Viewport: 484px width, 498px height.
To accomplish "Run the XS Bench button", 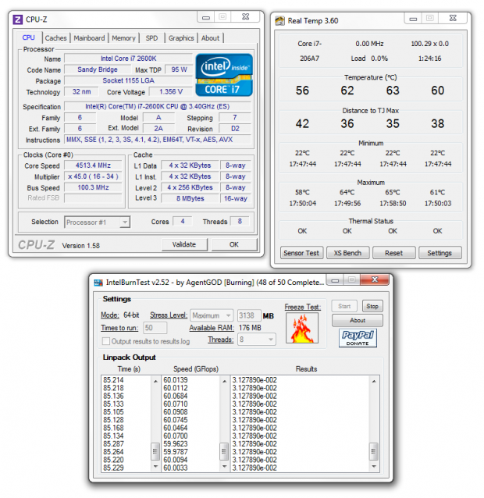I will click(x=347, y=253).
